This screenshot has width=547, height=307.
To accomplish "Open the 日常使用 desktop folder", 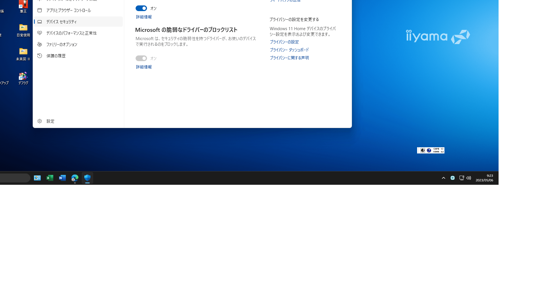I will coord(23,30).
